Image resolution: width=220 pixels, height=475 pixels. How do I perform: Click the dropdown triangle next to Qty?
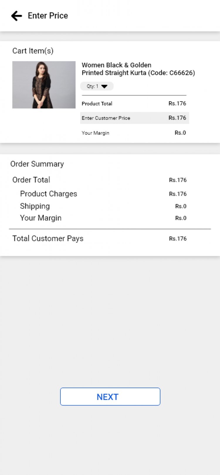click(x=104, y=86)
